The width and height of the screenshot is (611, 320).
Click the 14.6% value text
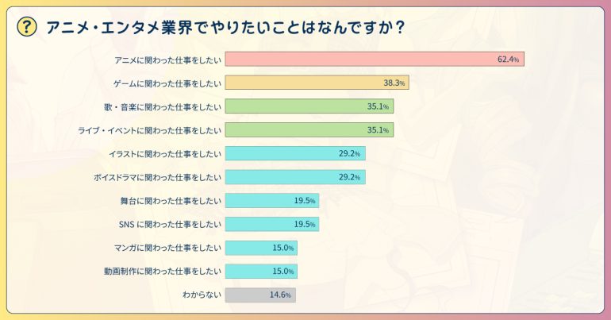click(281, 295)
